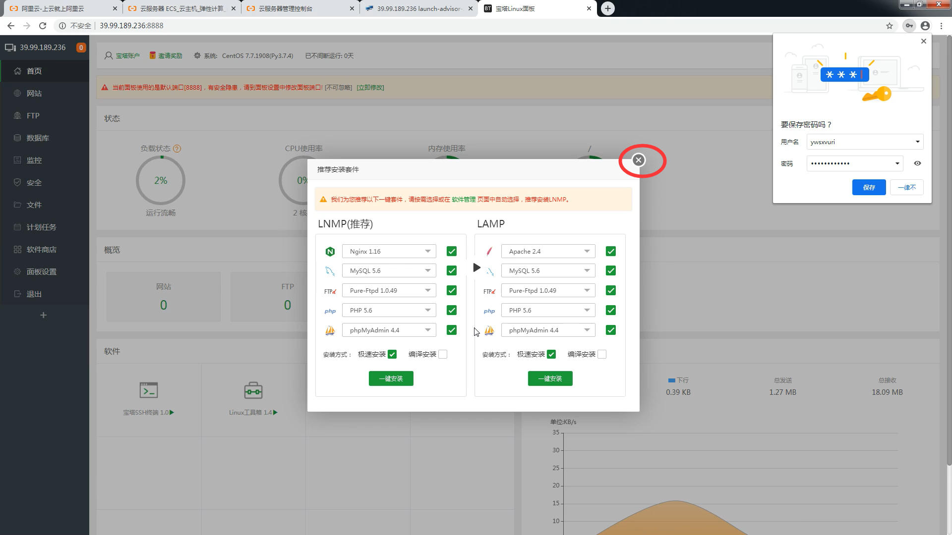
Task: Open LNMP MySQL 5.6 version dropdown
Action: (389, 271)
